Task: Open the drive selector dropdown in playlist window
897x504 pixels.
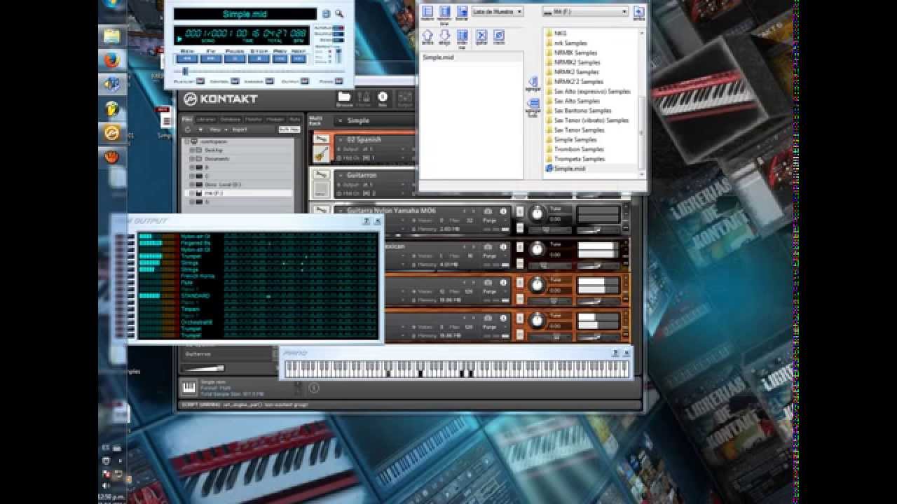Action: (x=585, y=11)
